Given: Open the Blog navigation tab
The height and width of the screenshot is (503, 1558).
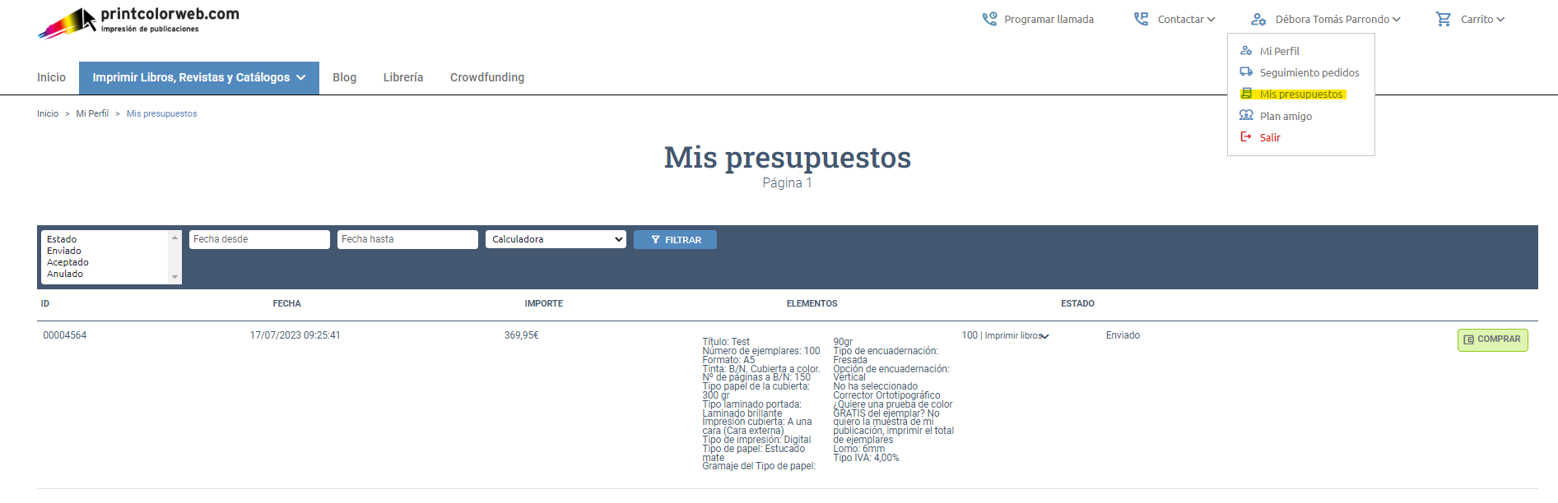Looking at the screenshot, I should [x=344, y=77].
